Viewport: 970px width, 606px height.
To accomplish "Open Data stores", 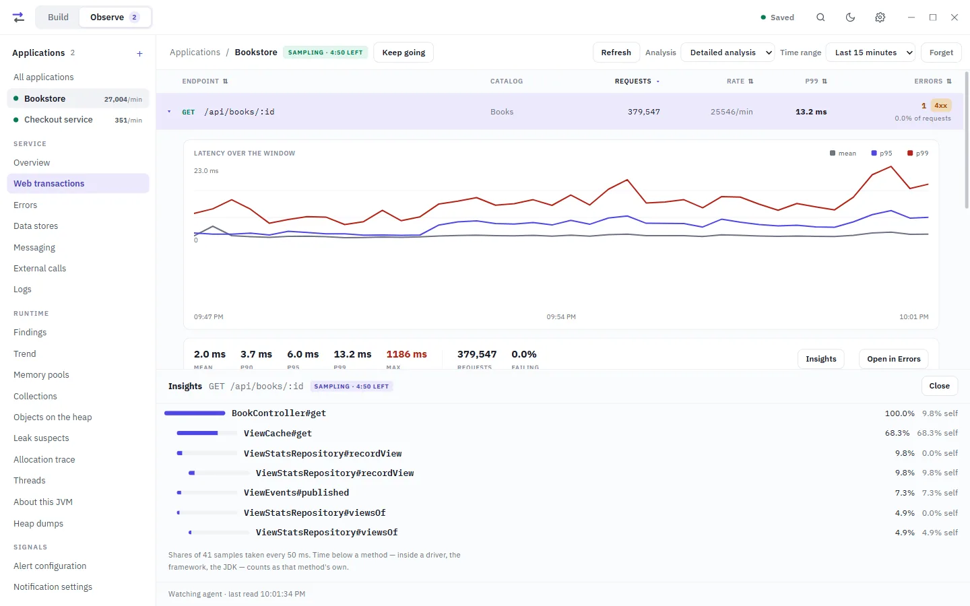I will (x=78, y=226).
